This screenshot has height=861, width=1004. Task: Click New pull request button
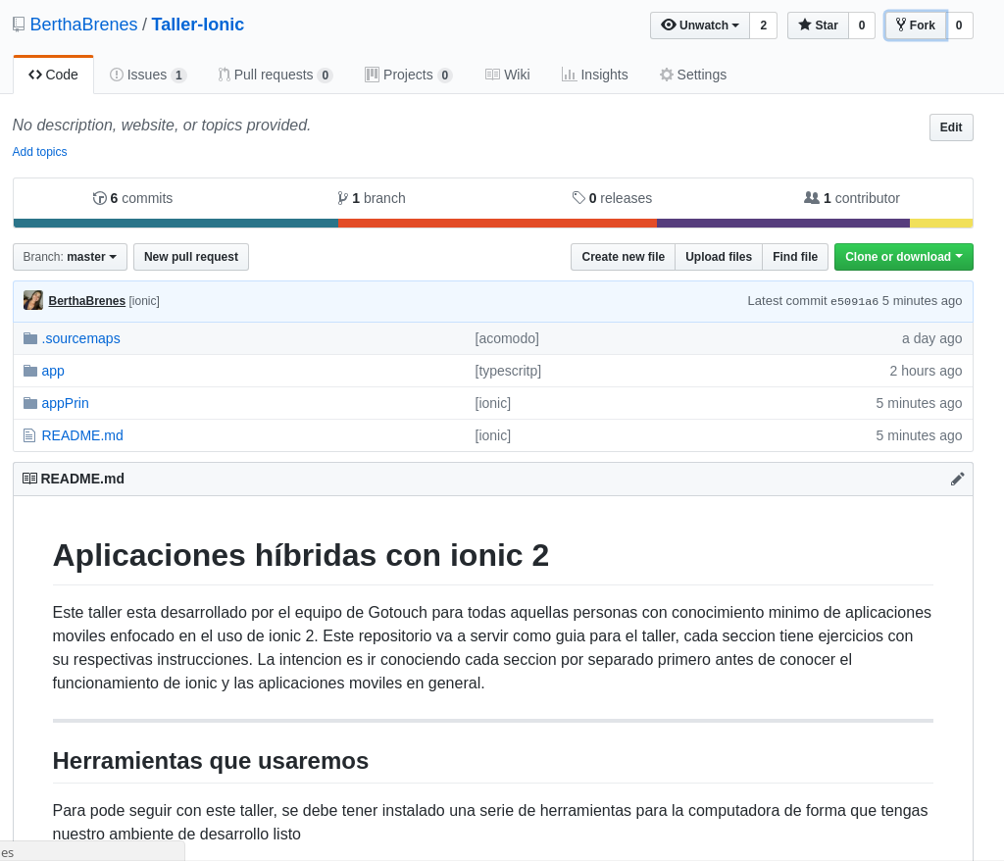pyautogui.click(x=191, y=257)
